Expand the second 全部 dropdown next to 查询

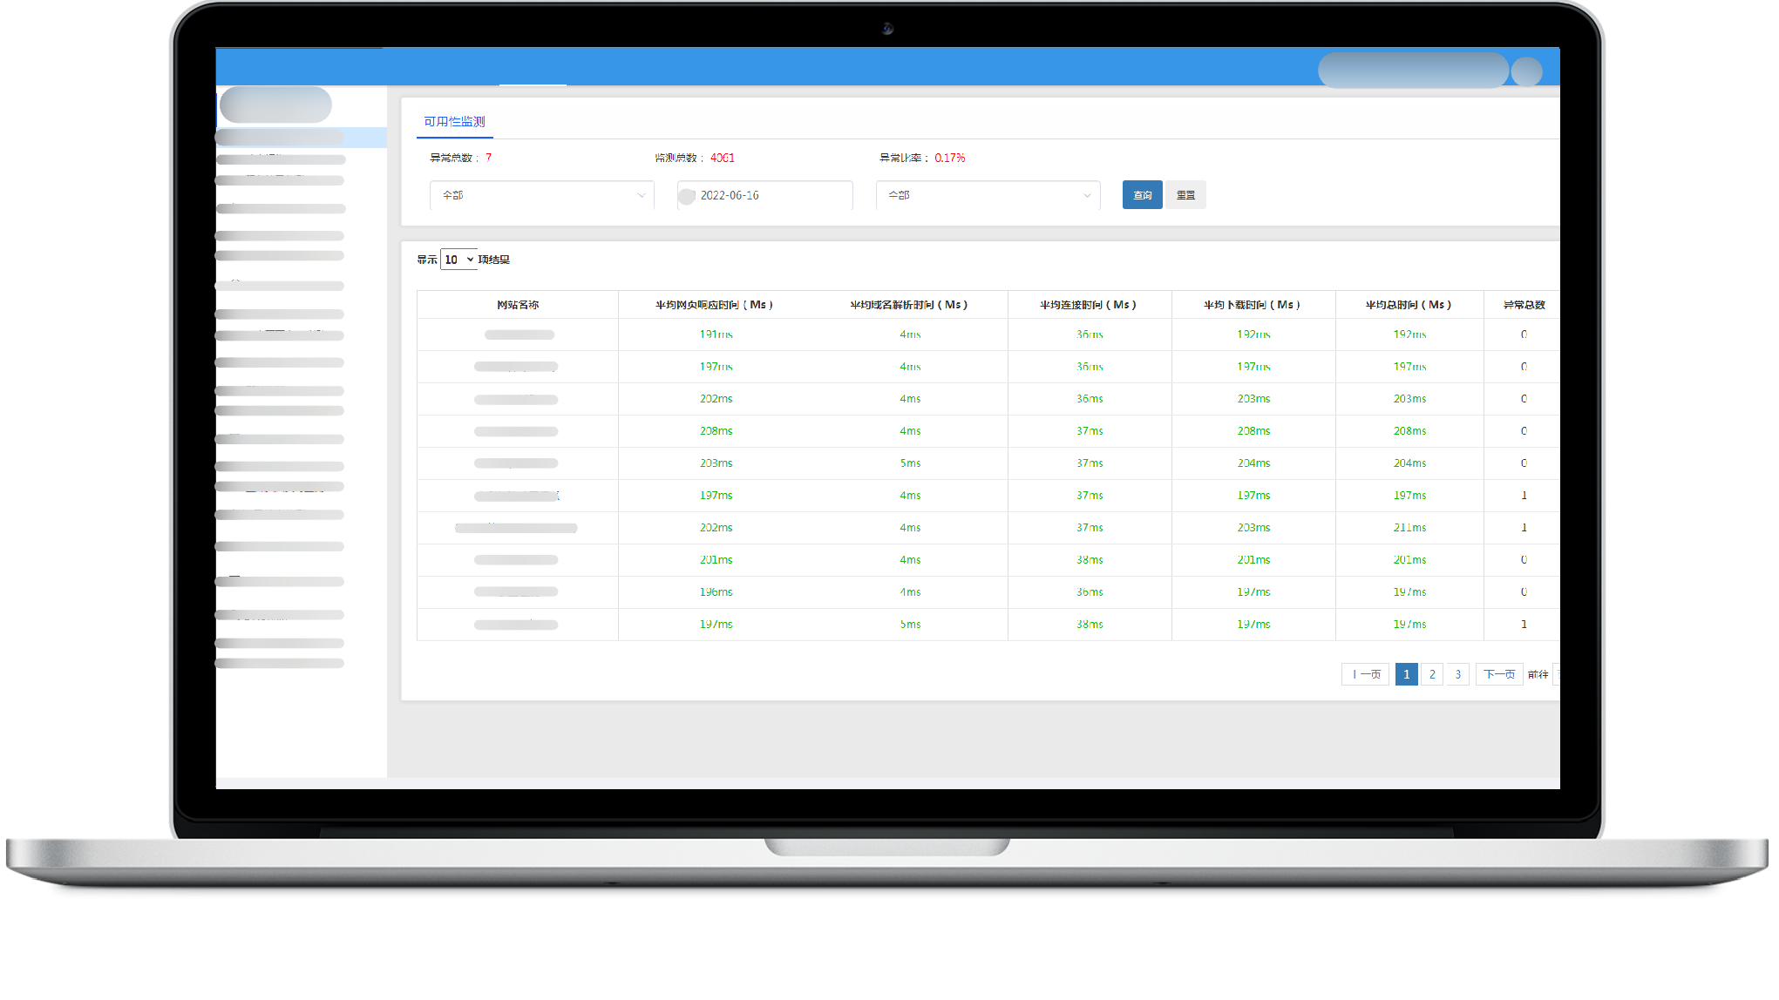point(988,195)
